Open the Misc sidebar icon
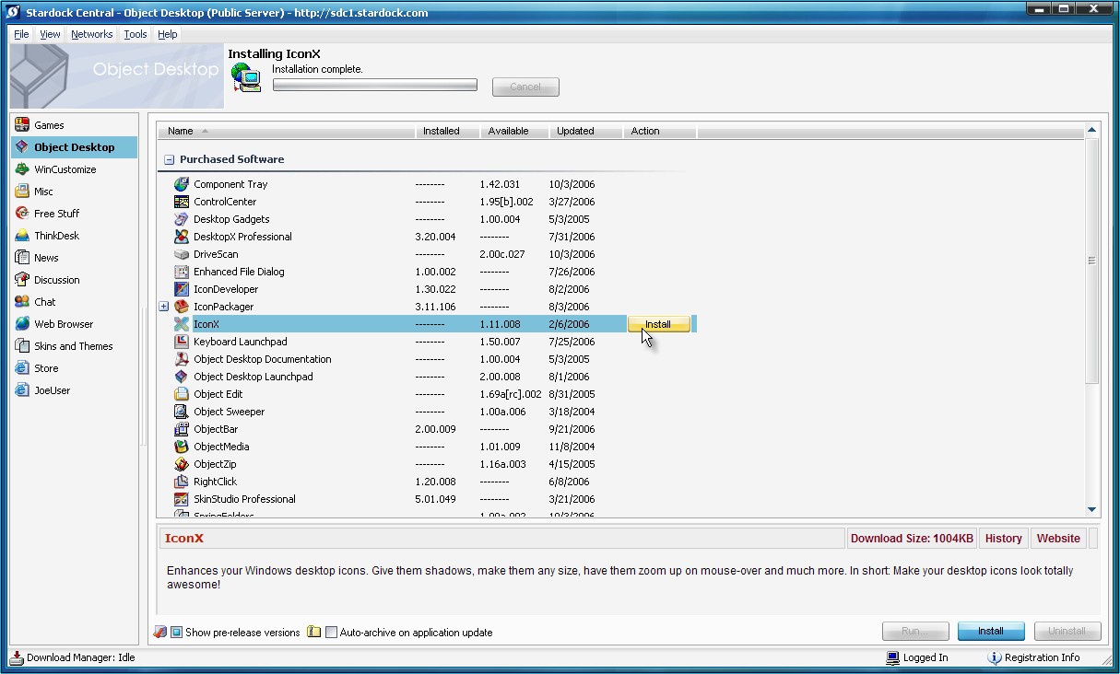1120x674 pixels. [x=22, y=192]
